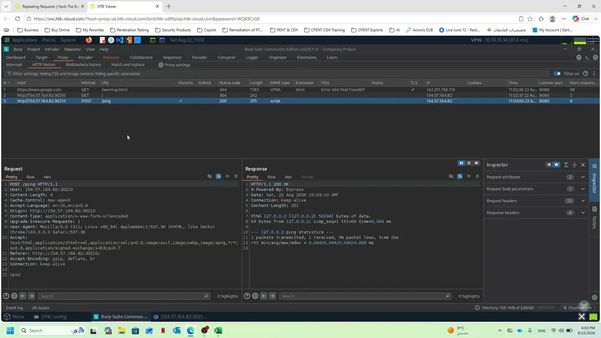Toggle word wrap in Request panel
Screen dimensions: 601x338
coord(218,177)
